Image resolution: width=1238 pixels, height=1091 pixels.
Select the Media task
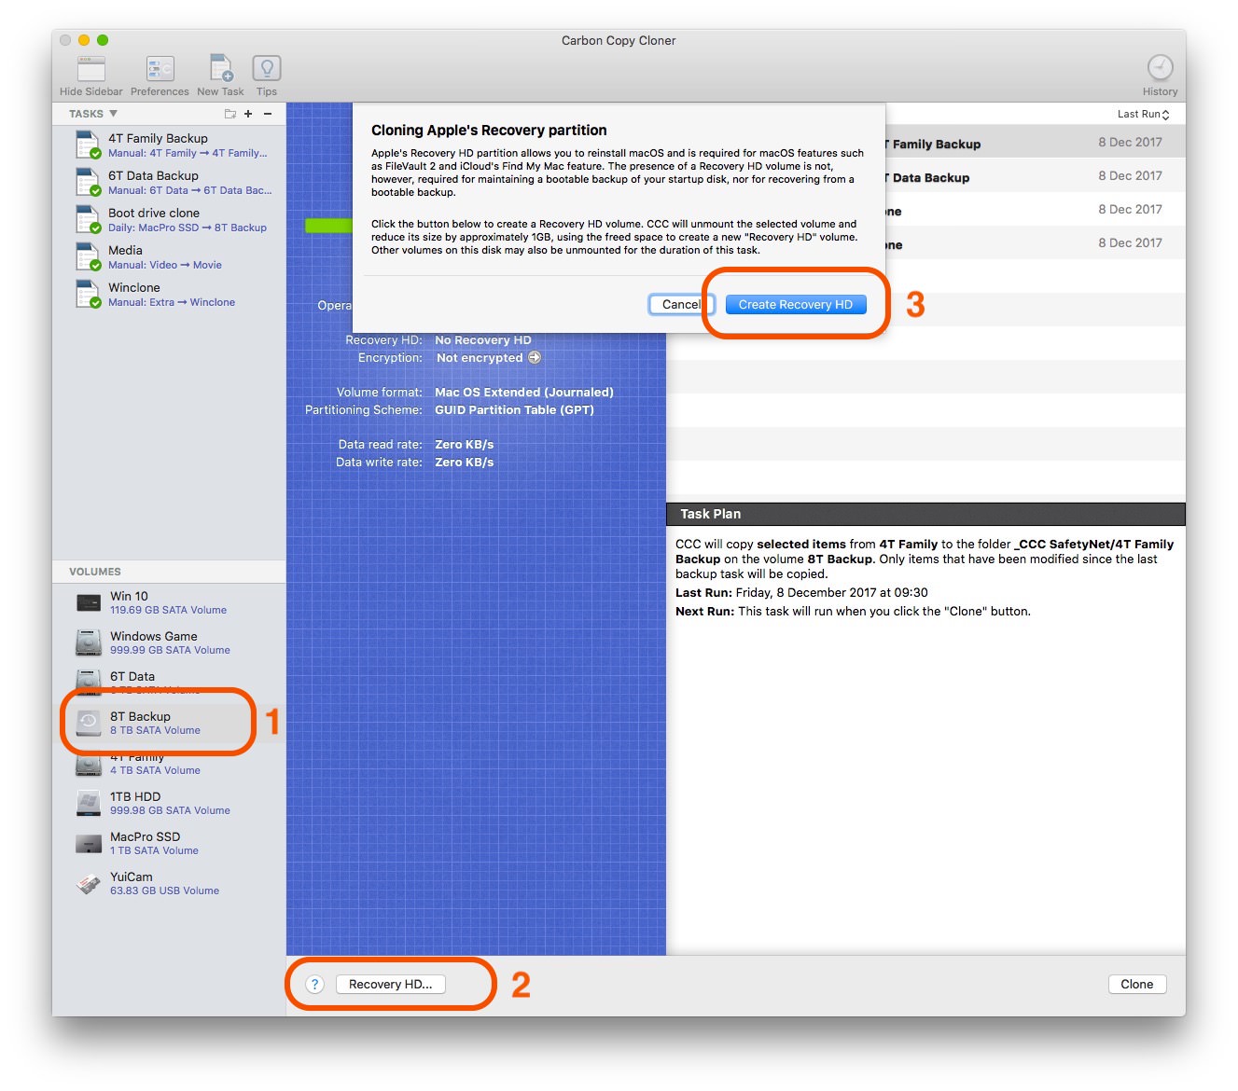pyautogui.click(x=169, y=256)
